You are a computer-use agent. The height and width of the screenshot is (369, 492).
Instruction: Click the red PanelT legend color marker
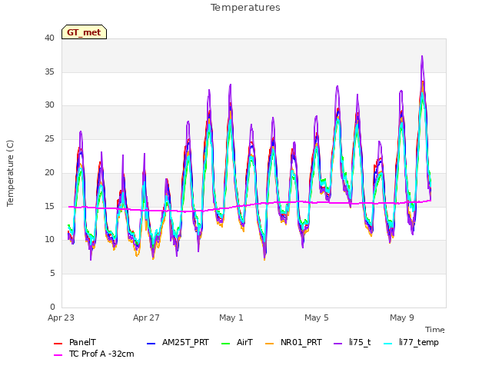pyautogui.click(x=58, y=344)
